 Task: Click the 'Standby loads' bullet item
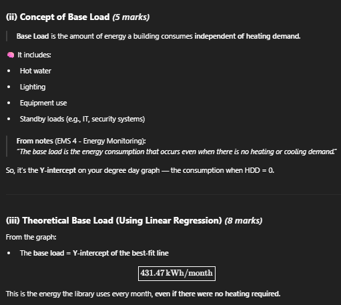82,119
